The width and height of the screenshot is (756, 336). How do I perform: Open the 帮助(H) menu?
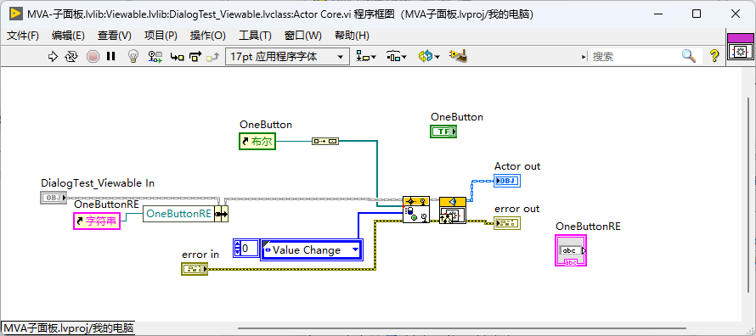[352, 35]
